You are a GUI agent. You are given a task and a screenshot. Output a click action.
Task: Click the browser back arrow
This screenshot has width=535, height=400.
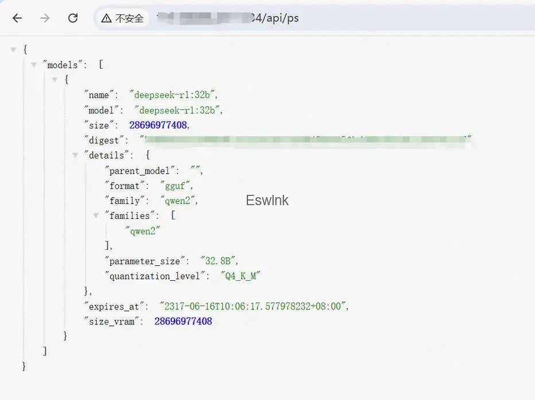pos(17,18)
